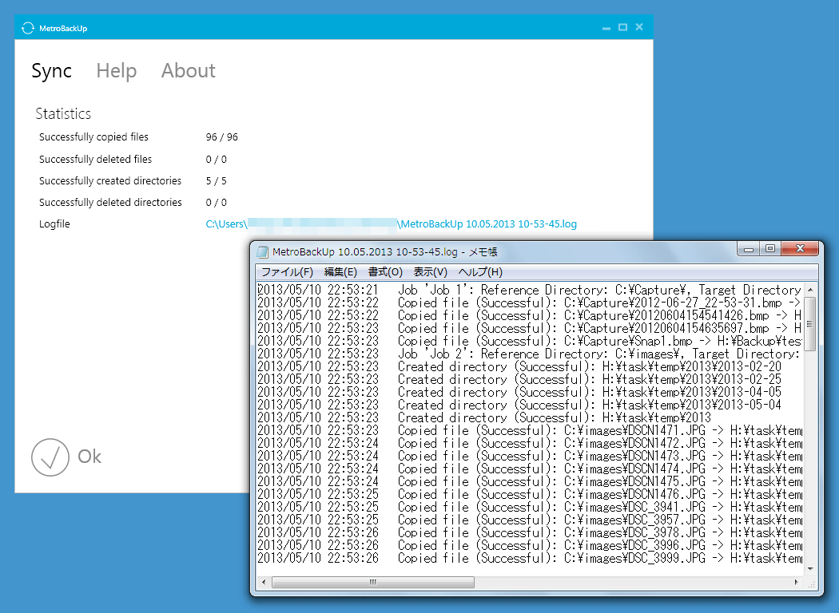839x613 pixels.
Task: Click the MetroBackUp sync logo icon
Action: [28, 28]
